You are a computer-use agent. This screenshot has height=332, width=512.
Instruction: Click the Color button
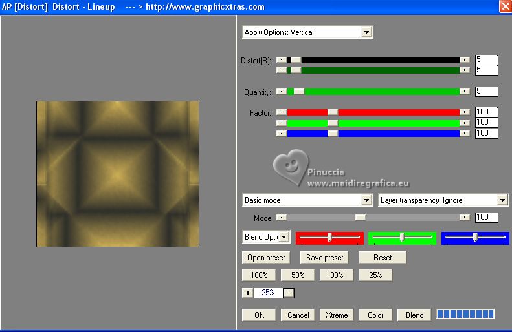(375, 315)
